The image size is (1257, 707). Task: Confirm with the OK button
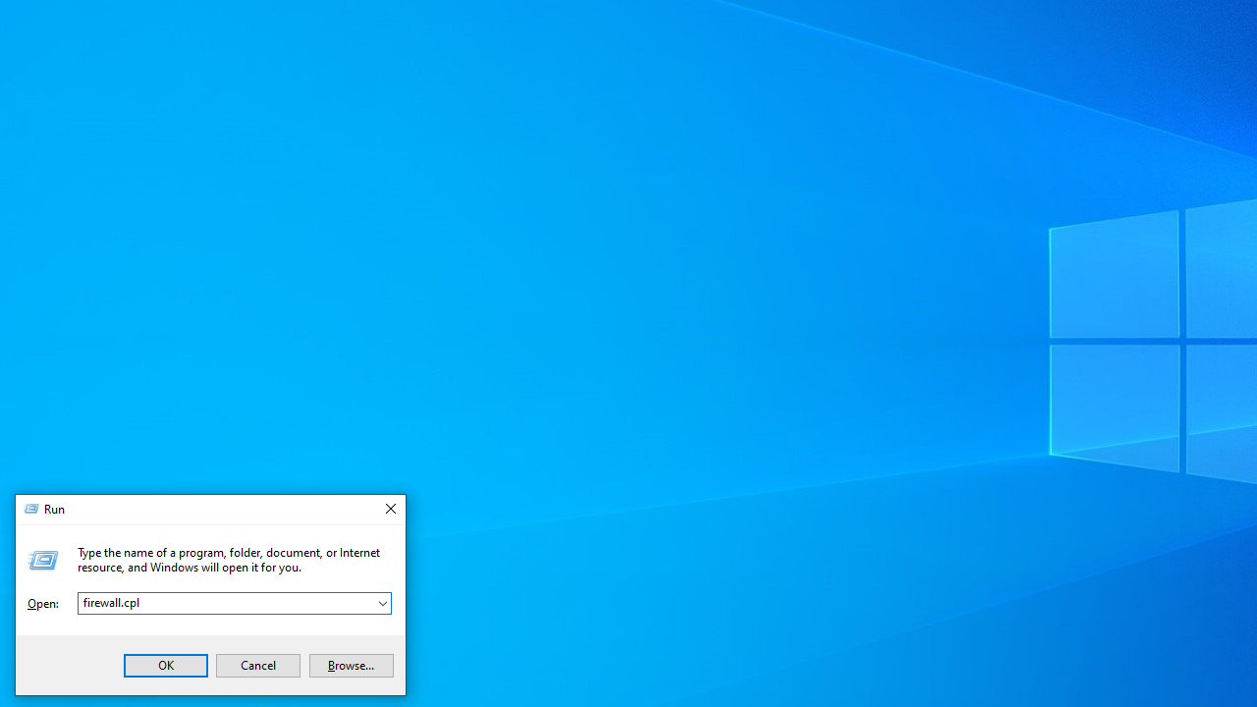[166, 666]
